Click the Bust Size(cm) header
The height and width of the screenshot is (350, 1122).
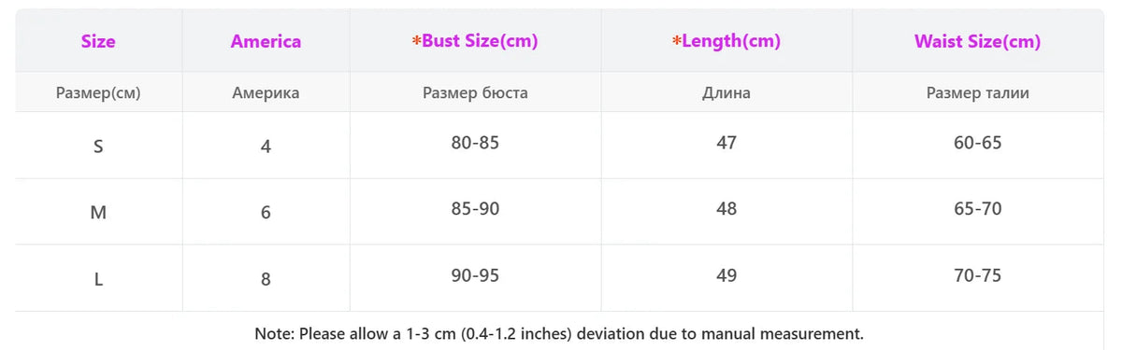point(475,41)
